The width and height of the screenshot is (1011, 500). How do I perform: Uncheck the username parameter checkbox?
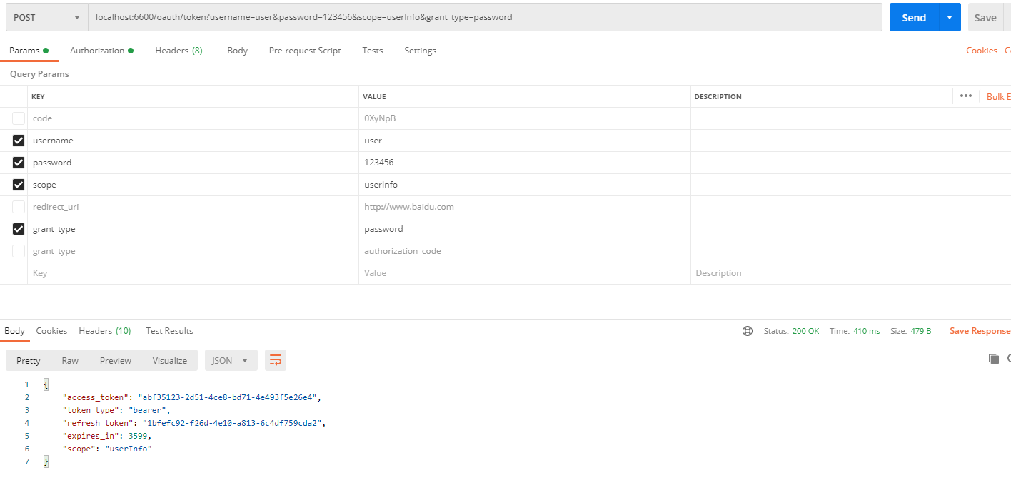[19, 141]
